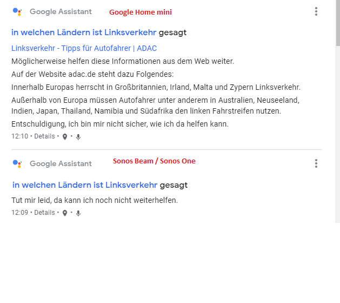The width and height of the screenshot is (340, 303).
Task: Click first 'in welchen Ländern ist Linksverkehr' query
Action: [84, 32]
